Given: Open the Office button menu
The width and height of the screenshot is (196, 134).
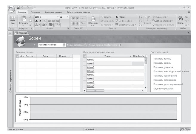Looking at the screenshot, I should (12, 9).
